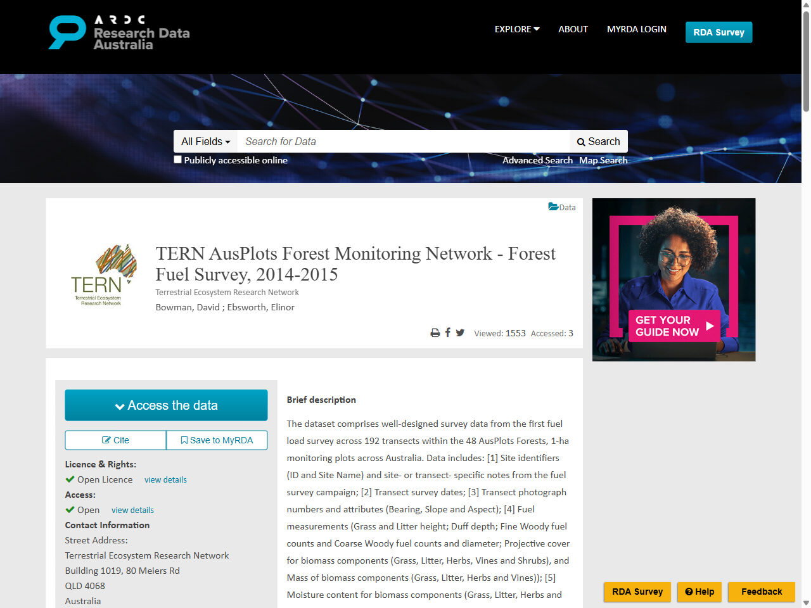Enable Publicly accessible online checkbox
811x608 pixels.
[x=178, y=160]
